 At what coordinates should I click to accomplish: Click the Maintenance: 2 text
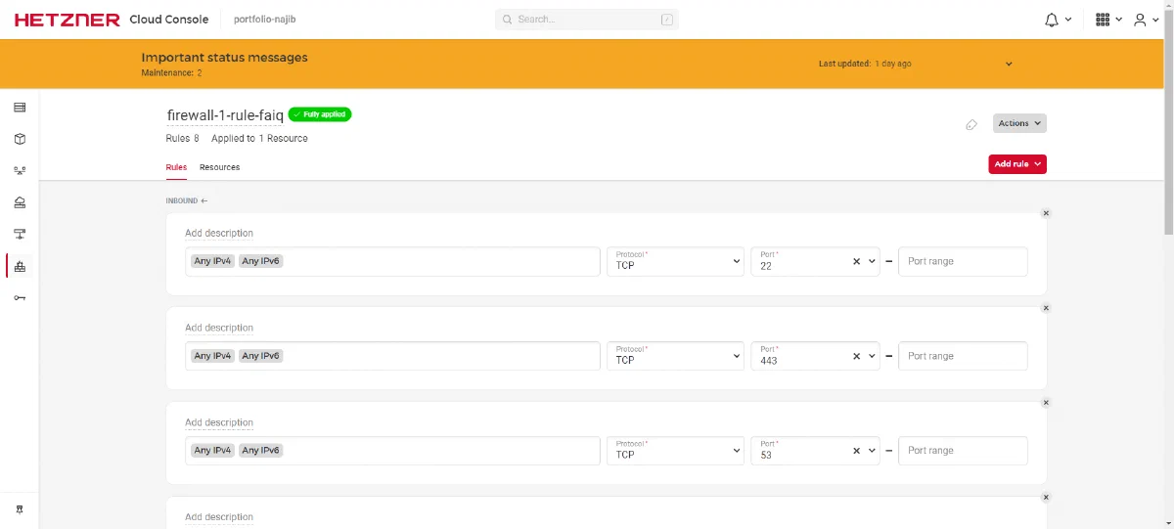(171, 73)
